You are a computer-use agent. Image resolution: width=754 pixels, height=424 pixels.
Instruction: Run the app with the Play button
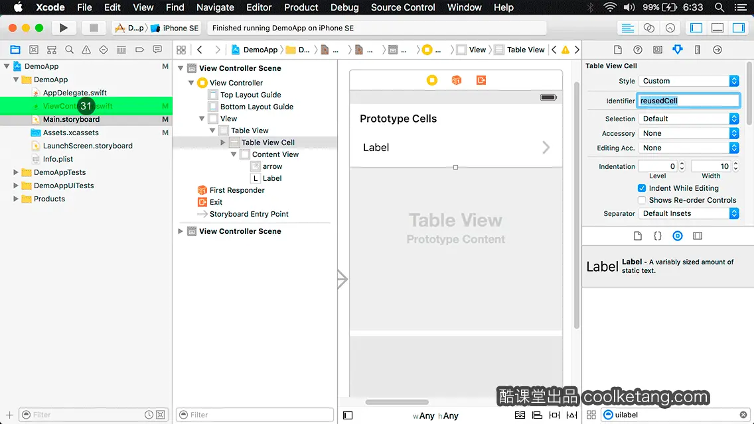(64, 28)
